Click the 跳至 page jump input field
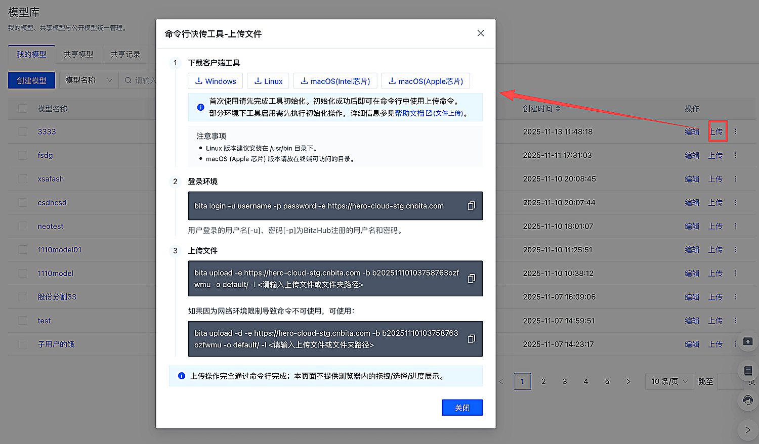The height and width of the screenshot is (444, 759). pyautogui.click(x=731, y=381)
